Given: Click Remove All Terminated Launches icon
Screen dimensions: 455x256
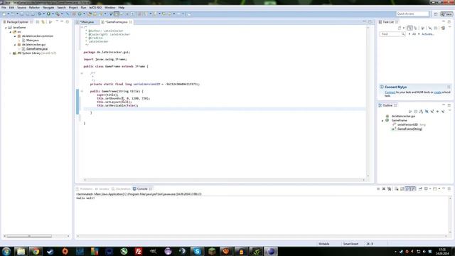Looking at the screenshot, I should (x=389, y=189).
